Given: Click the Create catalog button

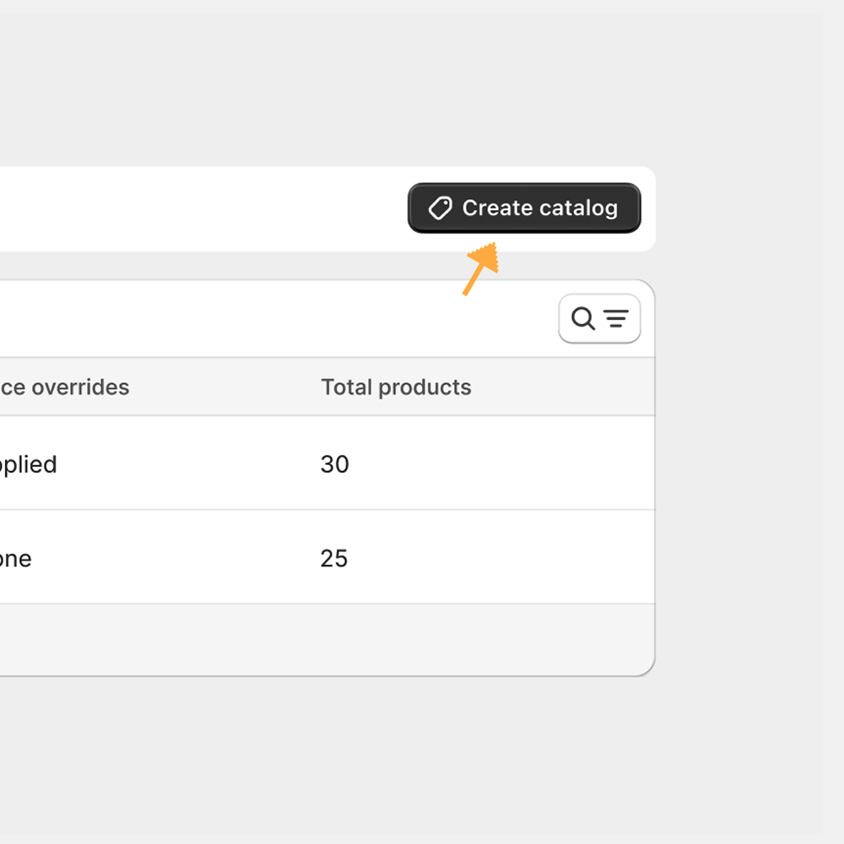Looking at the screenshot, I should [x=524, y=208].
